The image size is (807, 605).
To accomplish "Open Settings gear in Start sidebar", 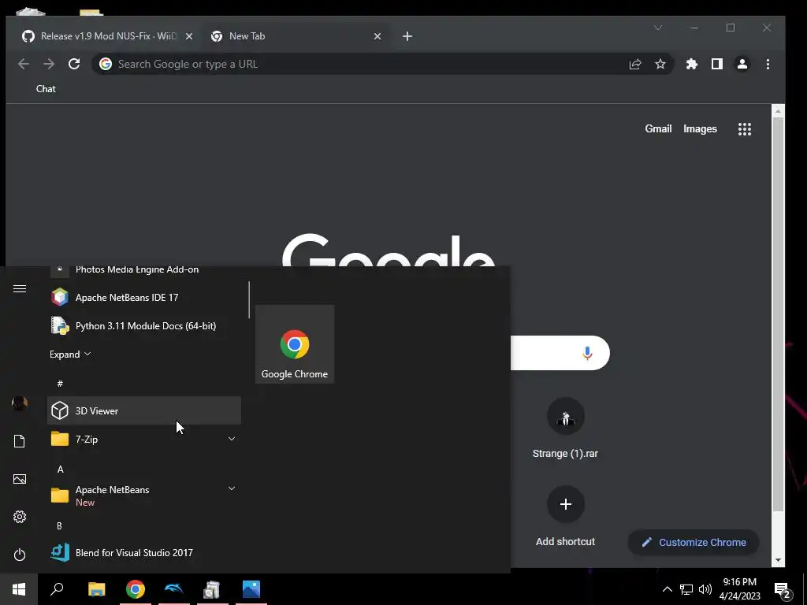I will tap(20, 517).
